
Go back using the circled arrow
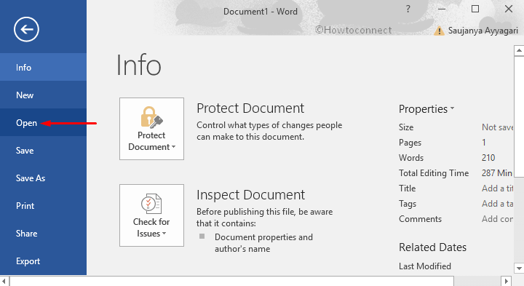point(26,29)
